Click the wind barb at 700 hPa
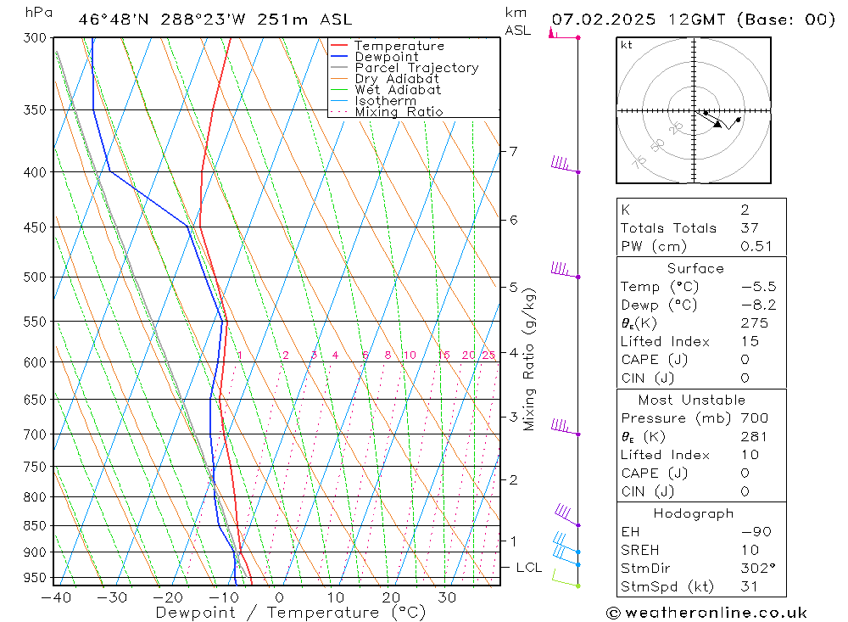The image size is (848, 622). [565, 427]
